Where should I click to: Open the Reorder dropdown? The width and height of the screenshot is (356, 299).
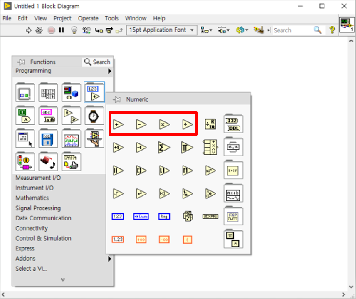tap(242, 30)
